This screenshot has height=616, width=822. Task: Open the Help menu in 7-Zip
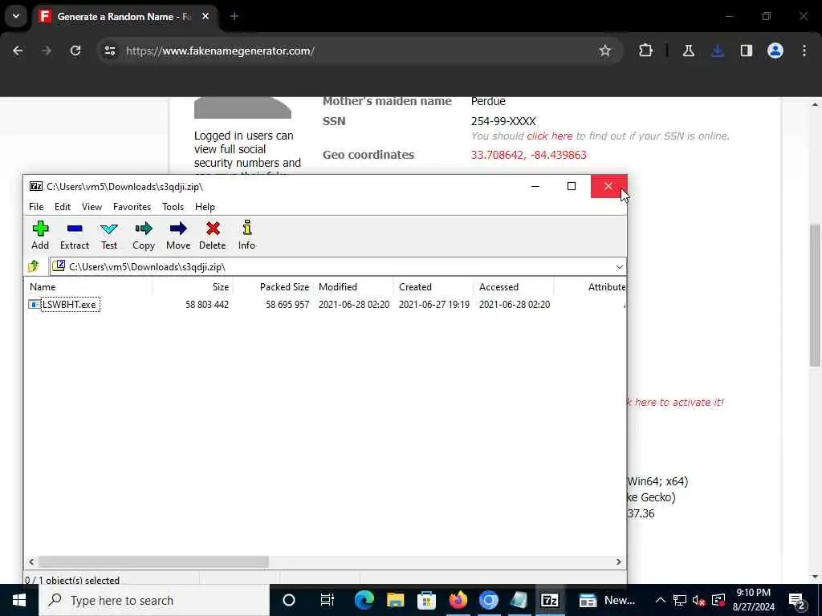[x=205, y=207]
